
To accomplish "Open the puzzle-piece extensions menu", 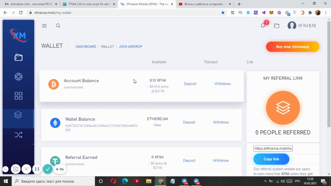I will point(310,12).
